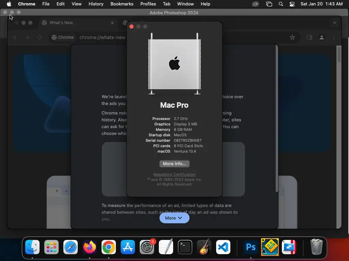This screenshot has width=349, height=261.
Task: Click the What's New dialog scrollbar
Action: 277,119
